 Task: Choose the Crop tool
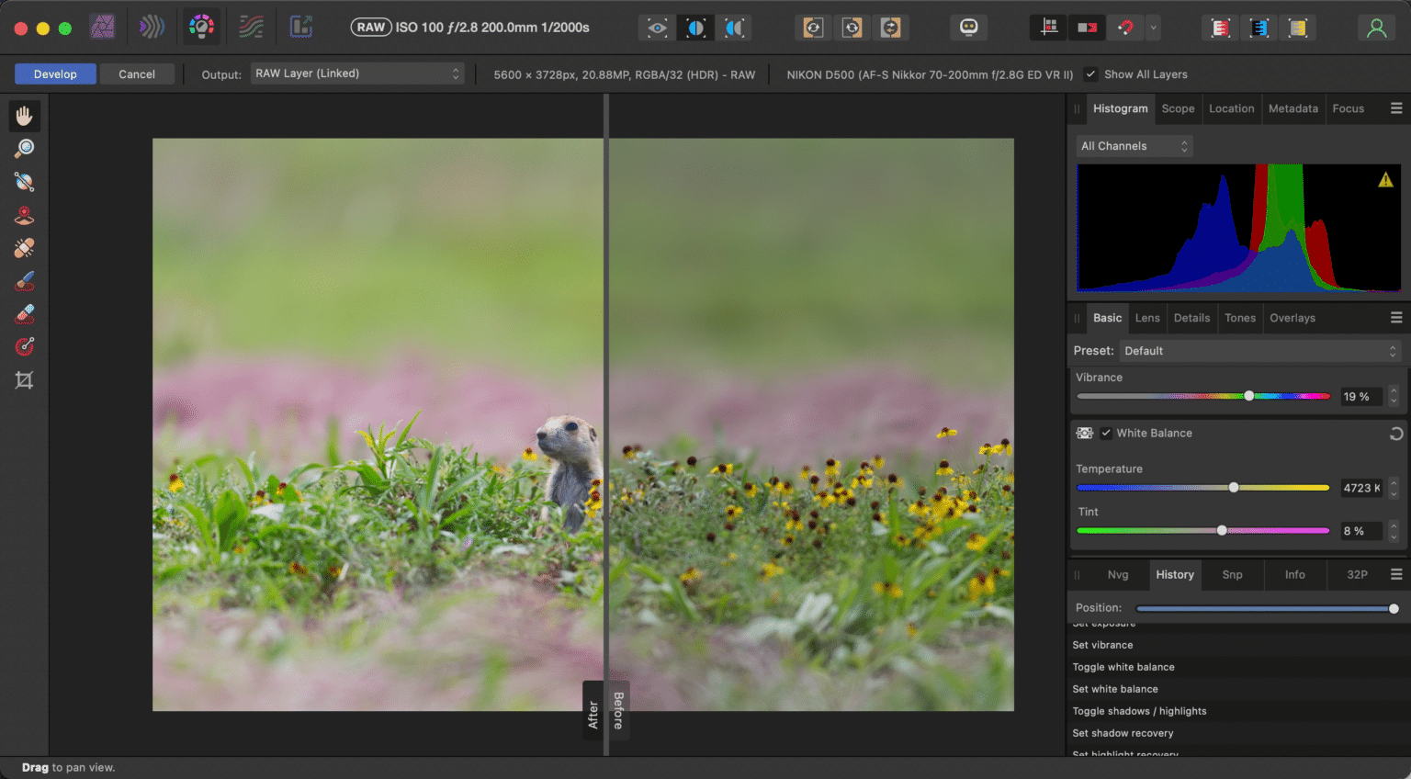tap(24, 379)
